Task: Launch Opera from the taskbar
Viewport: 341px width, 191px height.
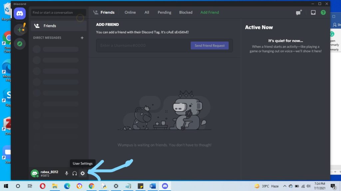Action: (43, 186)
